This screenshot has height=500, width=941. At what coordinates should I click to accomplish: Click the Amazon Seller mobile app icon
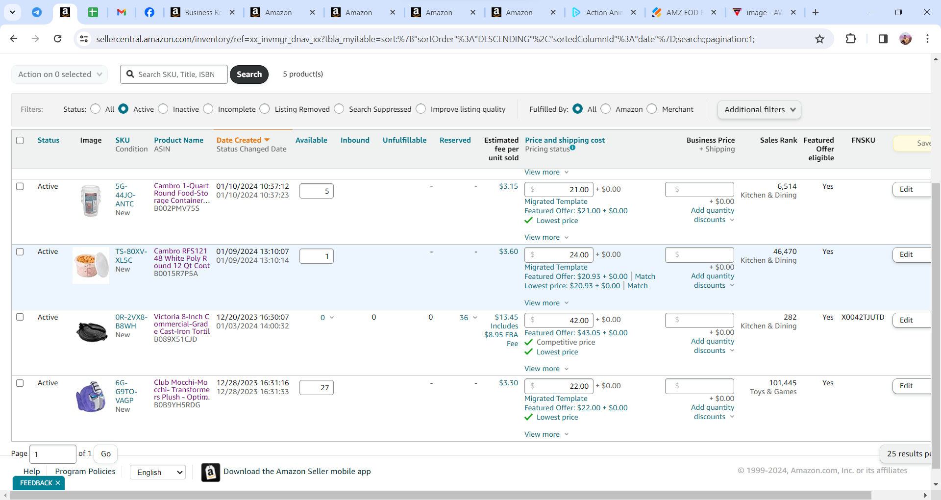pos(211,472)
